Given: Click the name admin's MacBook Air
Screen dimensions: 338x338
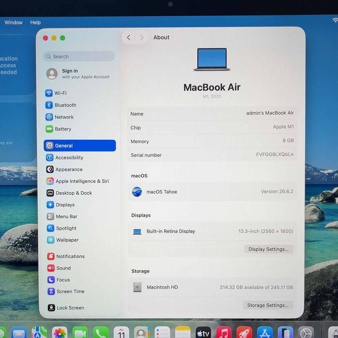Looking at the screenshot, I should tap(270, 113).
